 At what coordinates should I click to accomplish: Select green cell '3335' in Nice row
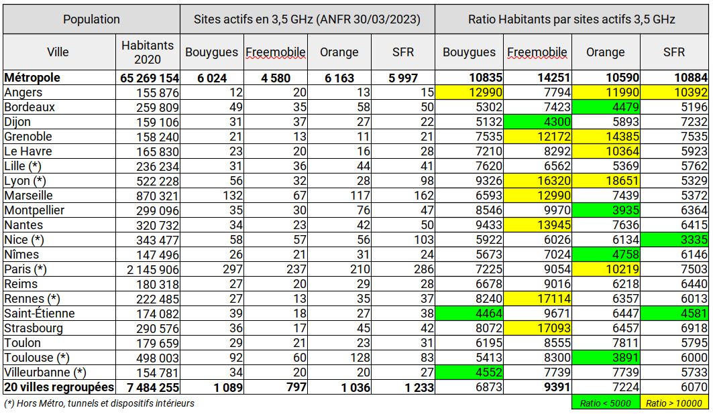(x=675, y=240)
